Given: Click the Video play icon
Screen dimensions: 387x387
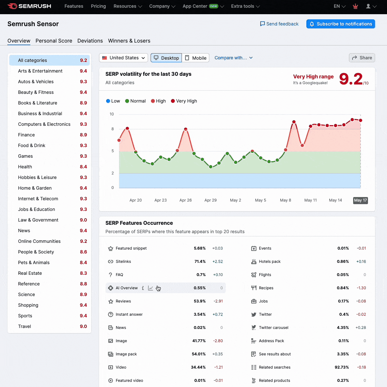Looking at the screenshot, I should click(x=111, y=367).
